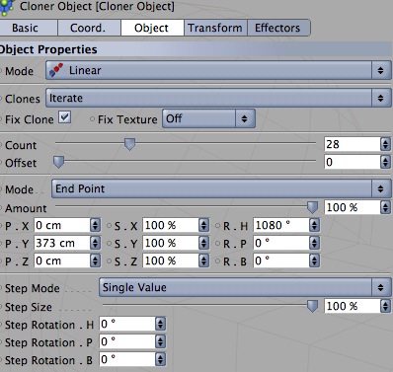Click the P . Y stepper arrows

pyautogui.click(x=95, y=243)
